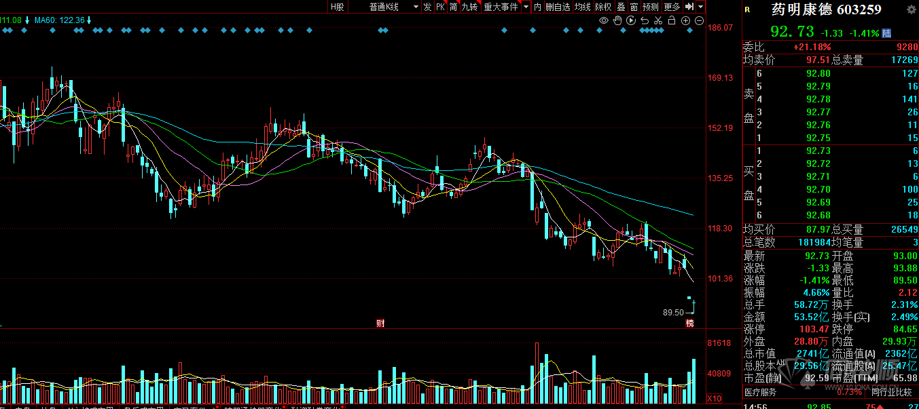Open the PK comparison tool
This screenshot has width=919, height=409.
click(440, 7)
